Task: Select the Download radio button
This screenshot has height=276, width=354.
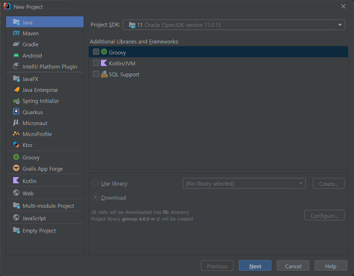Action: (x=96, y=197)
